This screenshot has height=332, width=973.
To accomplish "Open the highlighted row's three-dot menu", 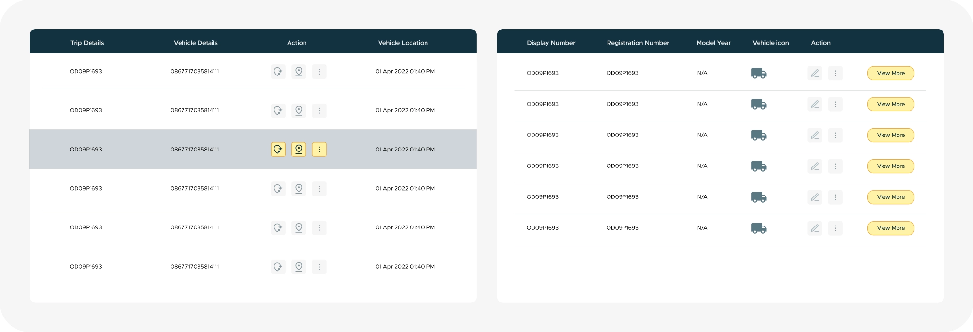I will (x=319, y=150).
